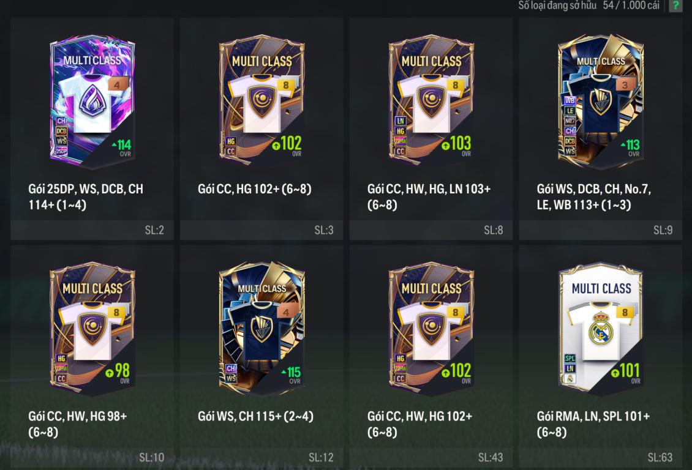Image resolution: width=692 pixels, height=470 pixels.
Task: Click the SL:63 quantity bar
Action: (601, 458)
